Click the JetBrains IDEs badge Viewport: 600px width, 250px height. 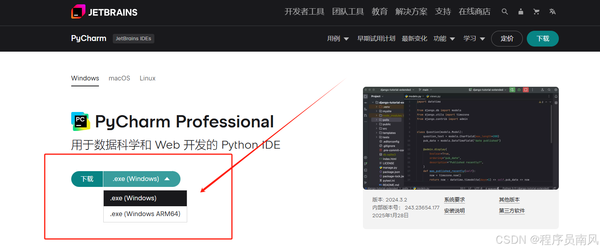pyautogui.click(x=133, y=39)
